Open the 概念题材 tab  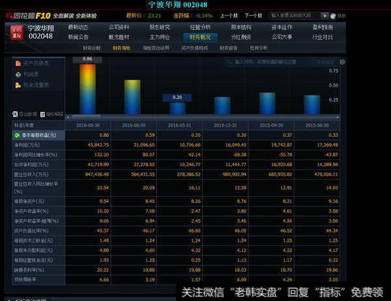tap(119, 37)
